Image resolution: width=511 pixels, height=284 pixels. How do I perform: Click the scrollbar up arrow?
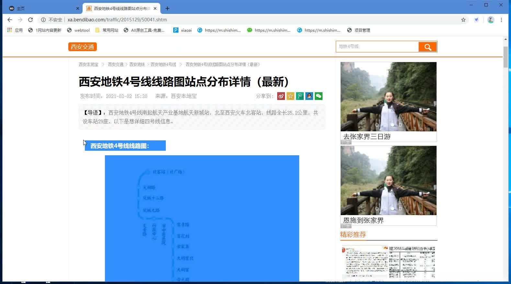pyautogui.click(x=505, y=39)
